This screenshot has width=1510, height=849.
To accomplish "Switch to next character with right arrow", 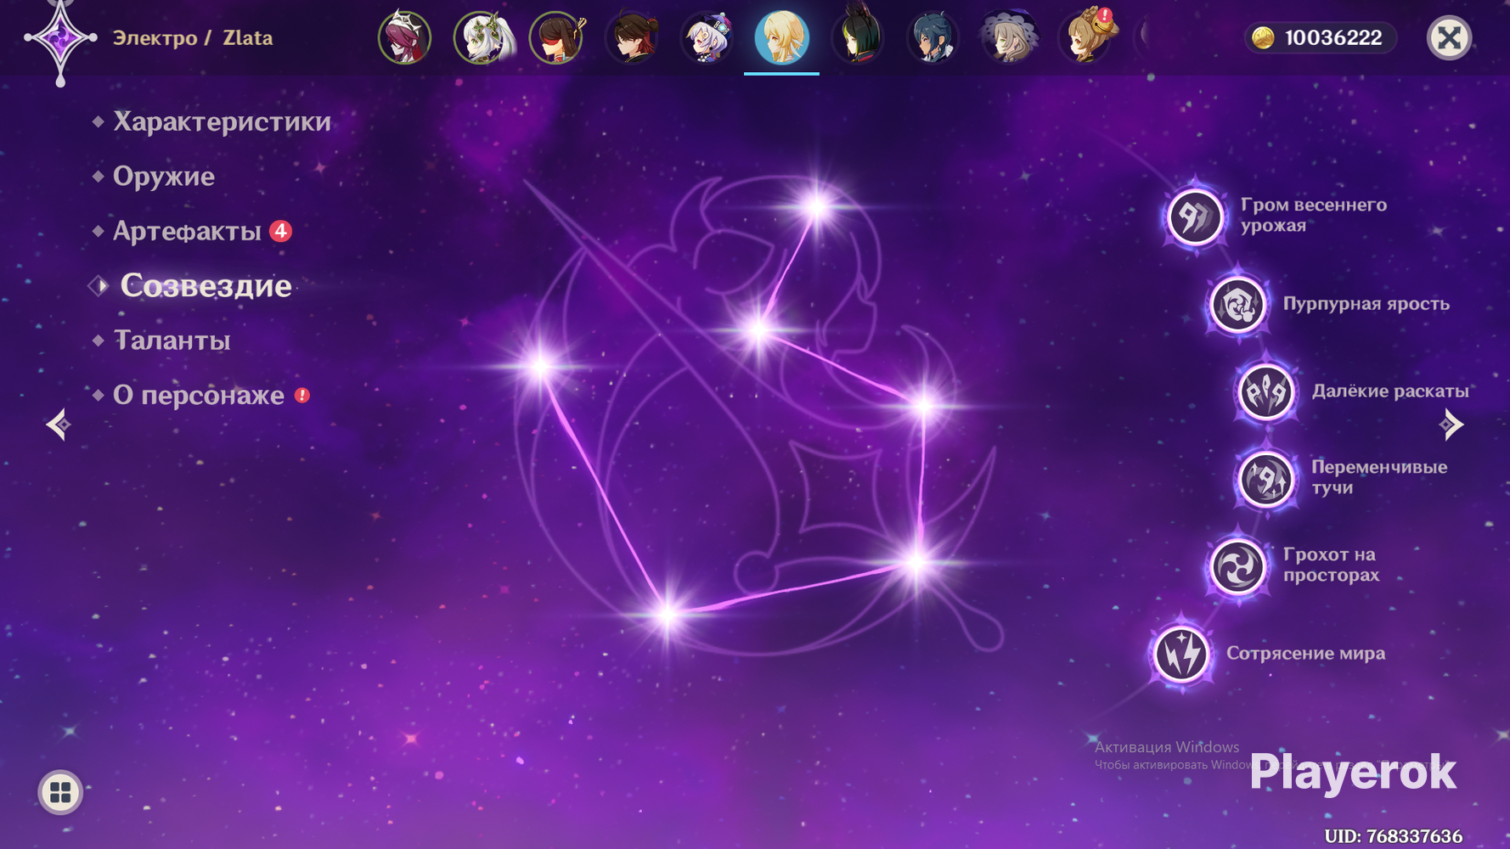I will (1451, 424).
